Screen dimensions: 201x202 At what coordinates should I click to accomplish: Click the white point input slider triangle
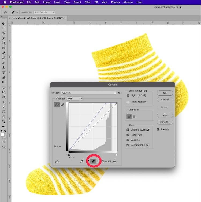point(116,155)
